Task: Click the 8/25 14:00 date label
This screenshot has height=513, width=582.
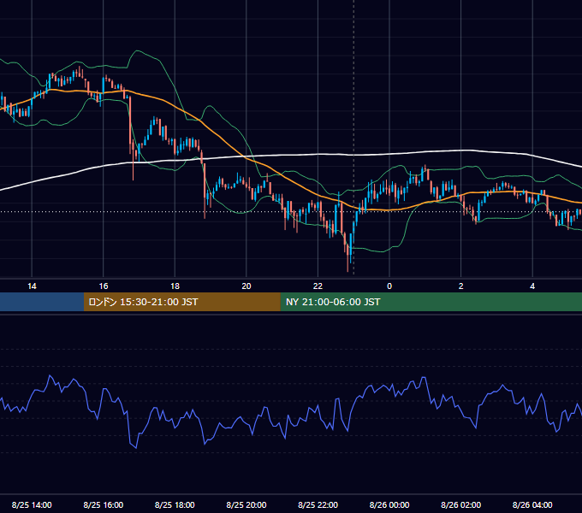Action: [32, 504]
